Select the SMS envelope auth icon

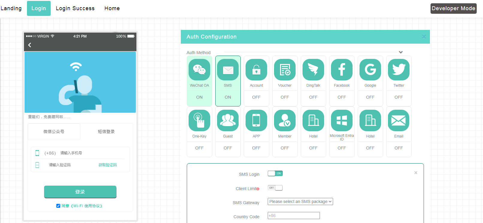coord(228,70)
